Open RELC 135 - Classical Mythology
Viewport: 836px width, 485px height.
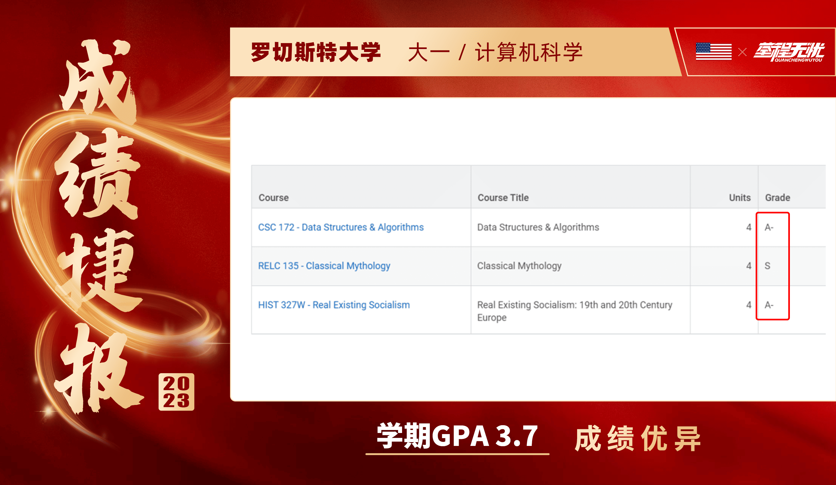pos(324,266)
